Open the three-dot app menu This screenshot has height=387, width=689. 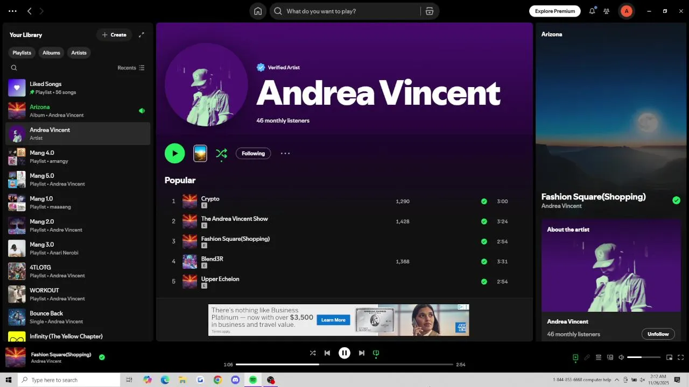tap(12, 11)
